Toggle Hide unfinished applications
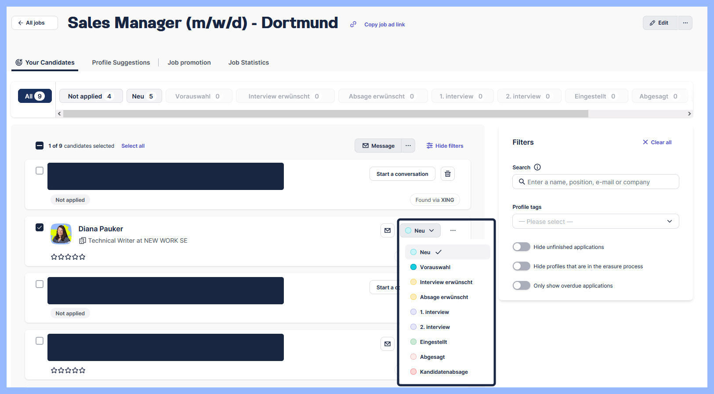This screenshot has height=394, width=714. 522,247
